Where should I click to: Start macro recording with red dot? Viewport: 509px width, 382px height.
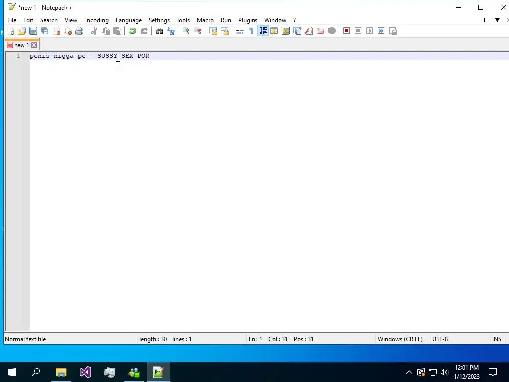pyautogui.click(x=346, y=31)
